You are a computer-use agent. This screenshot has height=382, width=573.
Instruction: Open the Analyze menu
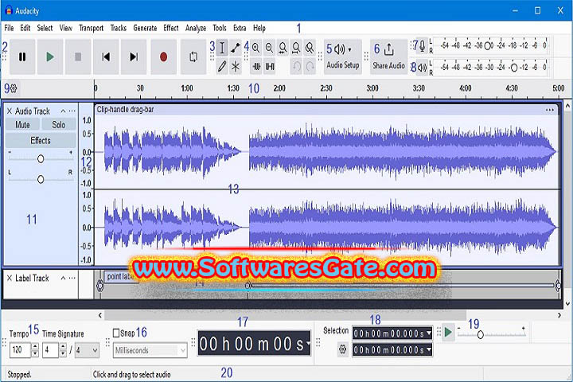196,28
